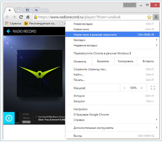Screen dimensions: 163x142
Task: Open the Сервисы apps shortcut
Action: (13, 24)
